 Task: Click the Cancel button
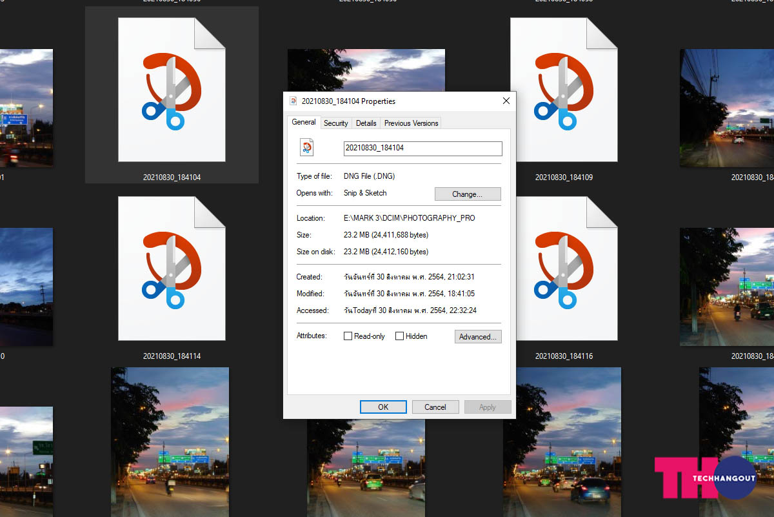(435, 407)
